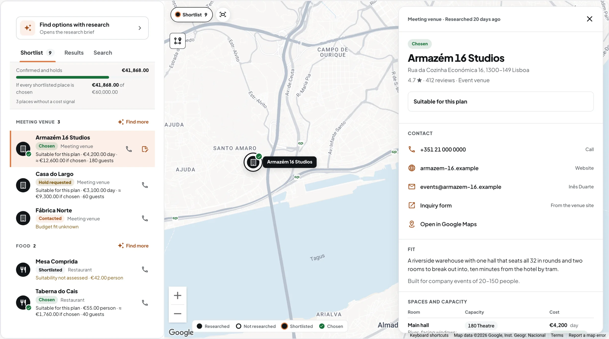Open Chosen status badge in detail panel
The height and width of the screenshot is (339, 609).
tap(420, 44)
